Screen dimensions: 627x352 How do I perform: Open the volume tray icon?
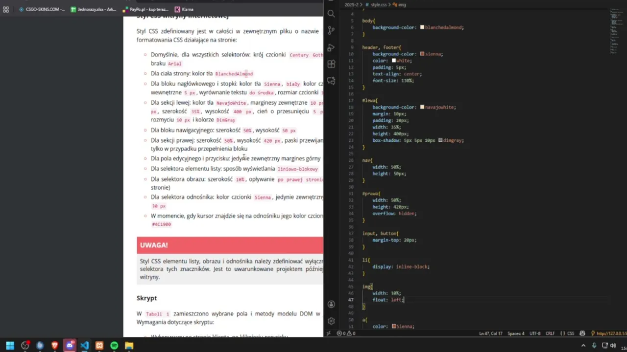(x=613, y=345)
